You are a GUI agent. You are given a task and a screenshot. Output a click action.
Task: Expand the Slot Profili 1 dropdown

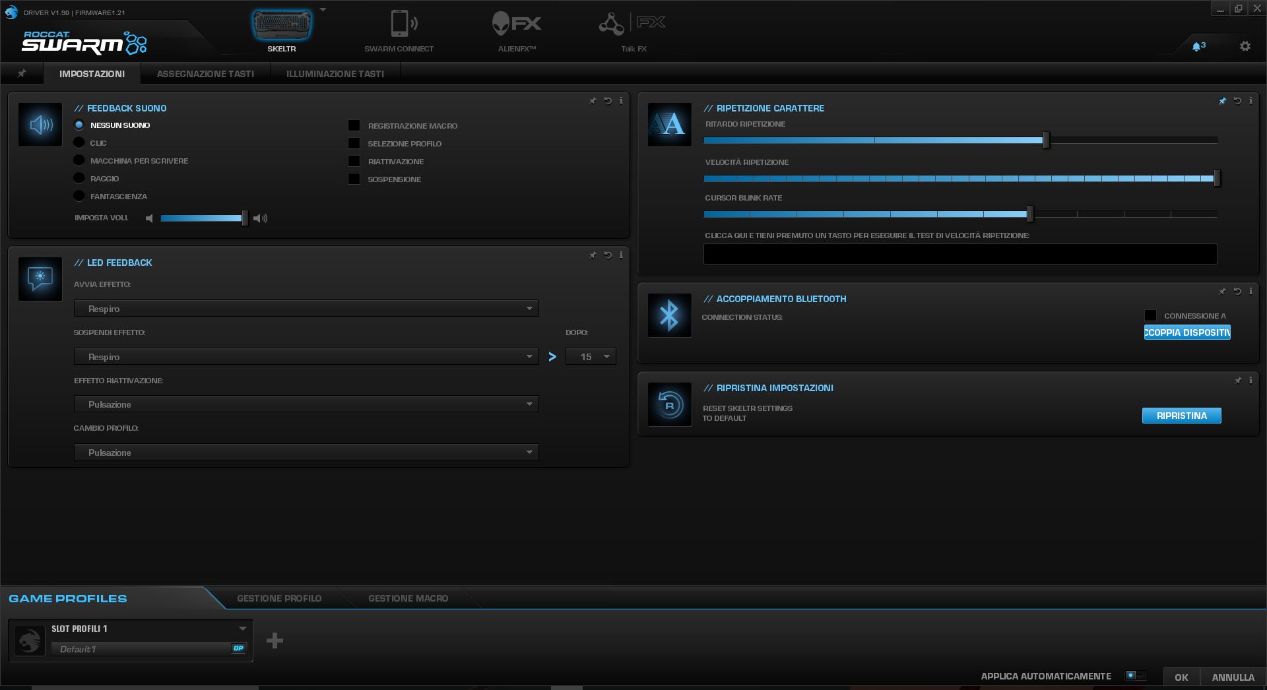(x=242, y=629)
